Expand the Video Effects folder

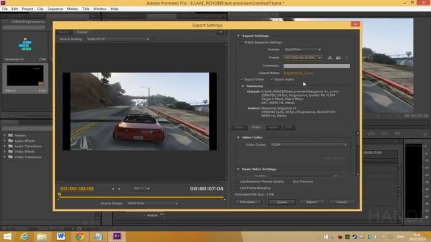click(x=5, y=151)
